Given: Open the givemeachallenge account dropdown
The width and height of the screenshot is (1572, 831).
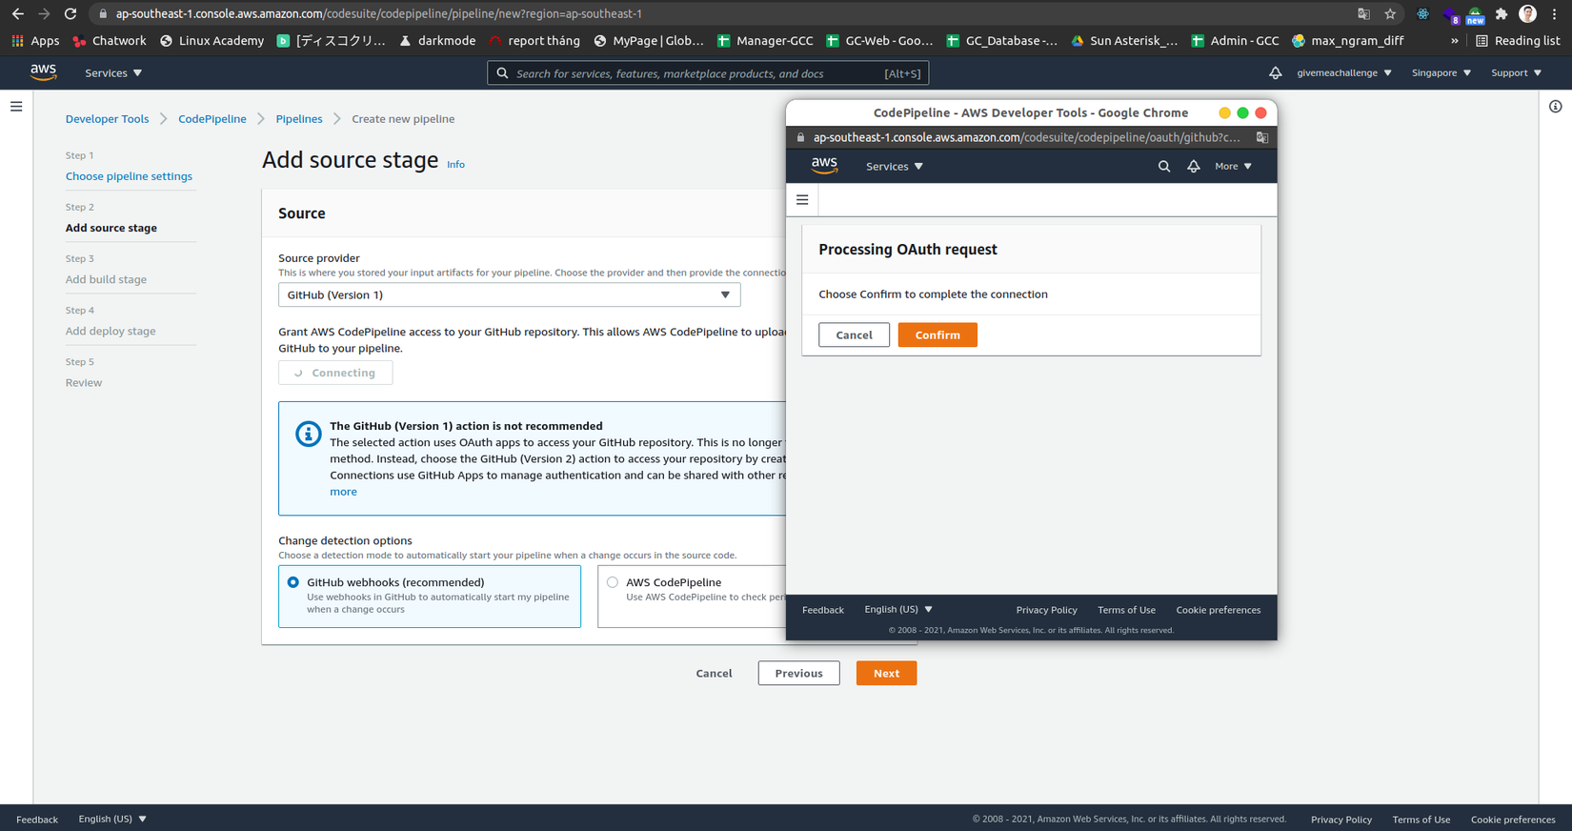Looking at the screenshot, I should (x=1343, y=73).
